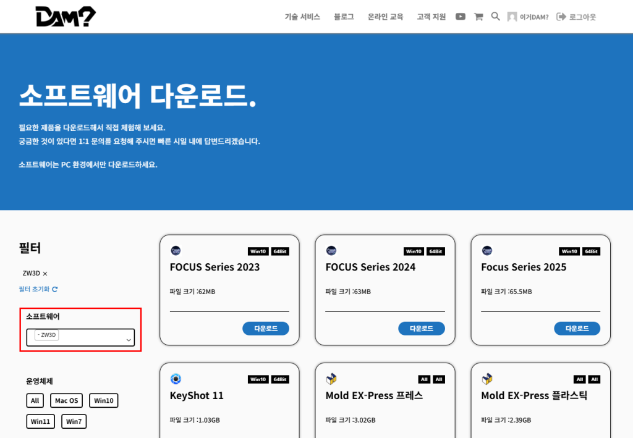Select the Mac OS filter button
The image size is (633, 438).
pyautogui.click(x=66, y=400)
